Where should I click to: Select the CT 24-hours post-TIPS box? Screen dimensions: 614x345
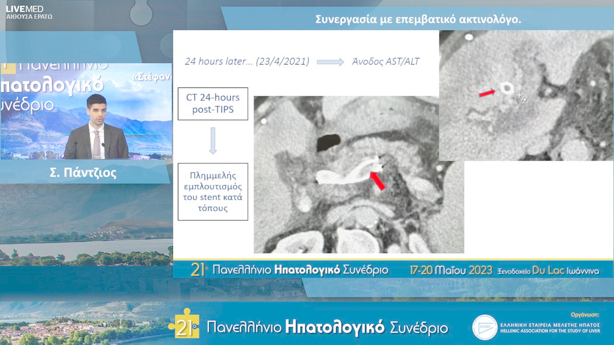[x=213, y=103]
